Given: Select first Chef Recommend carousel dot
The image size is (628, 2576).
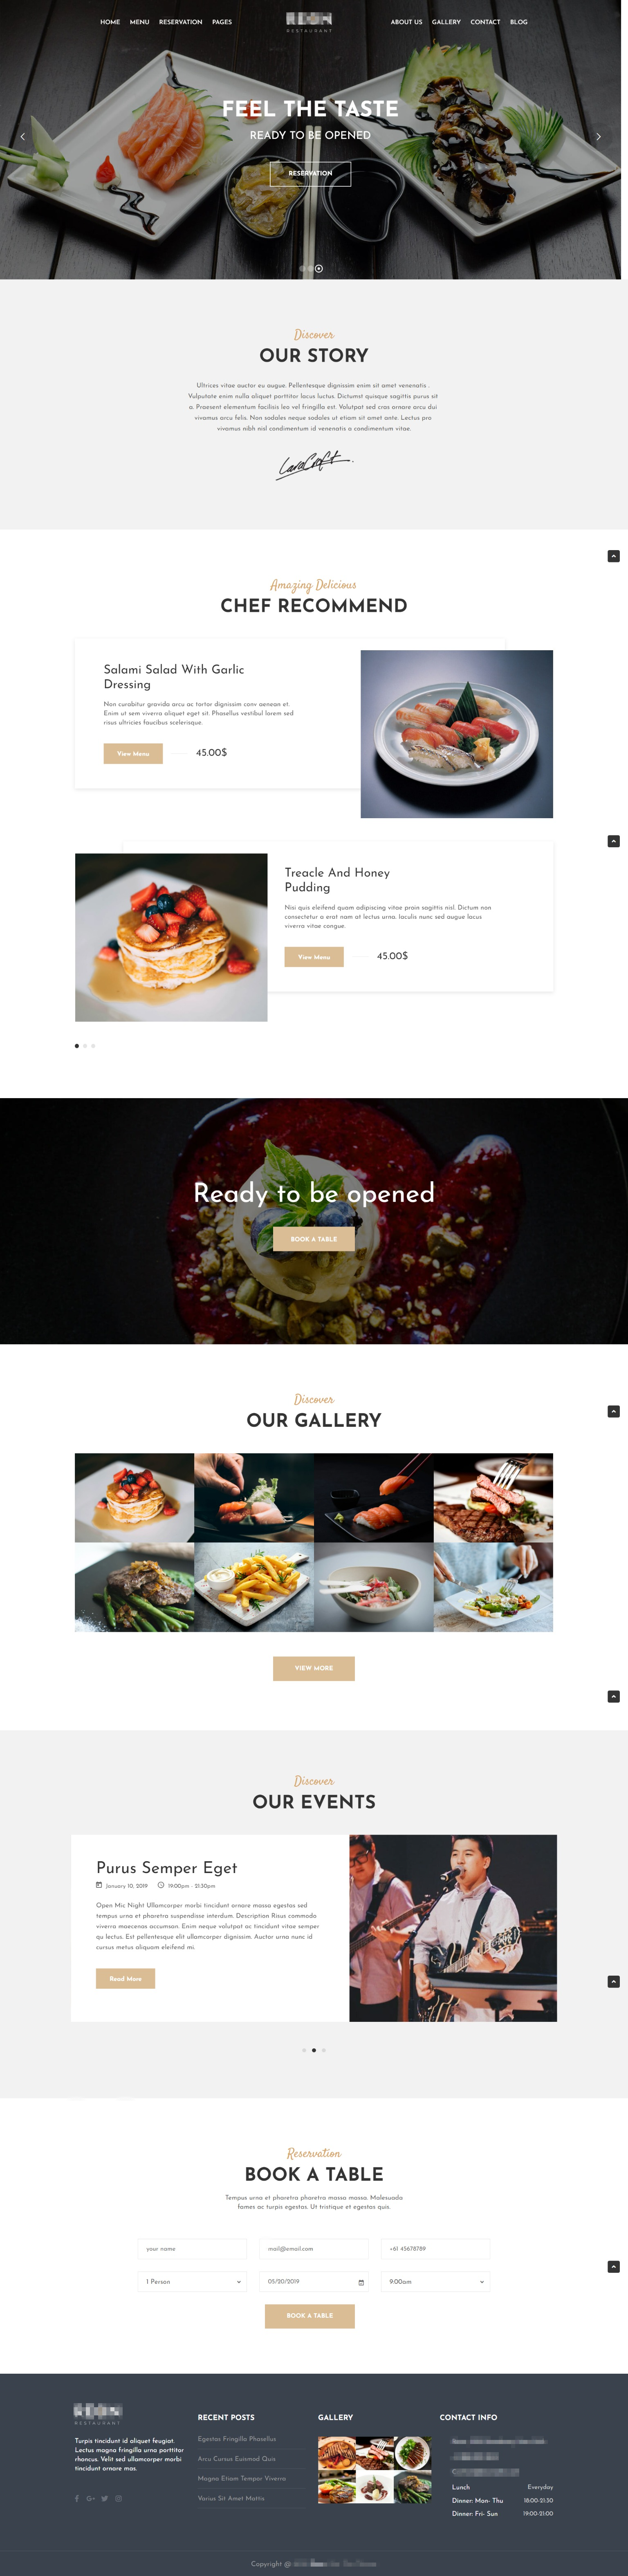Looking at the screenshot, I should pyautogui.click(x=77, y=1045).
